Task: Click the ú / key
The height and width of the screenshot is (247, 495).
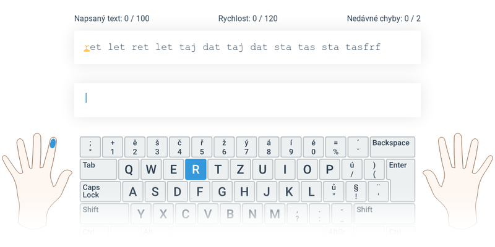Action: click(x=352, y=169)
